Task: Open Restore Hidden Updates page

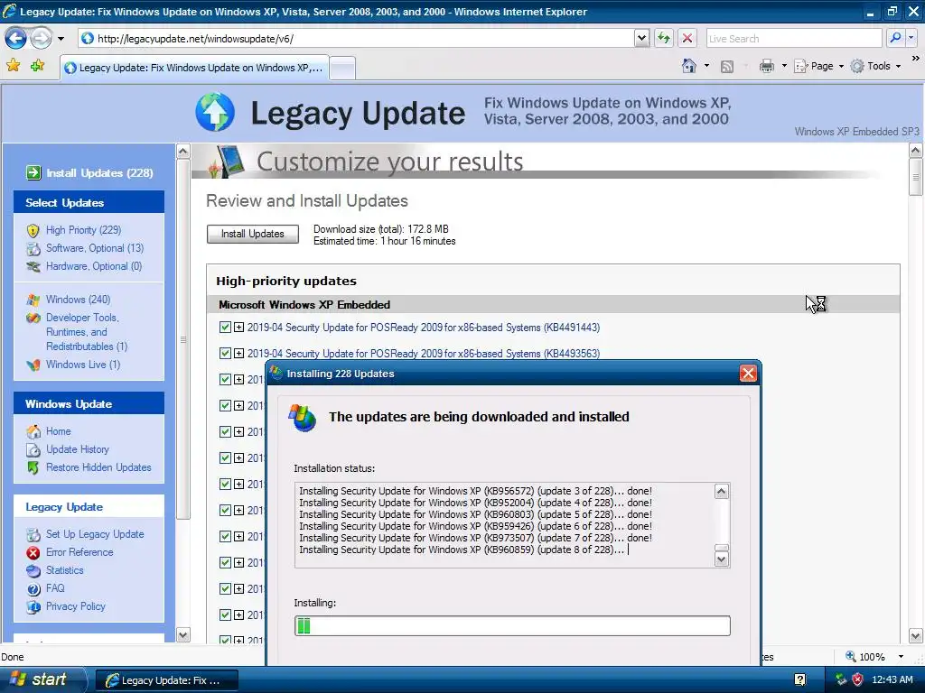Action: coord(98,467)
